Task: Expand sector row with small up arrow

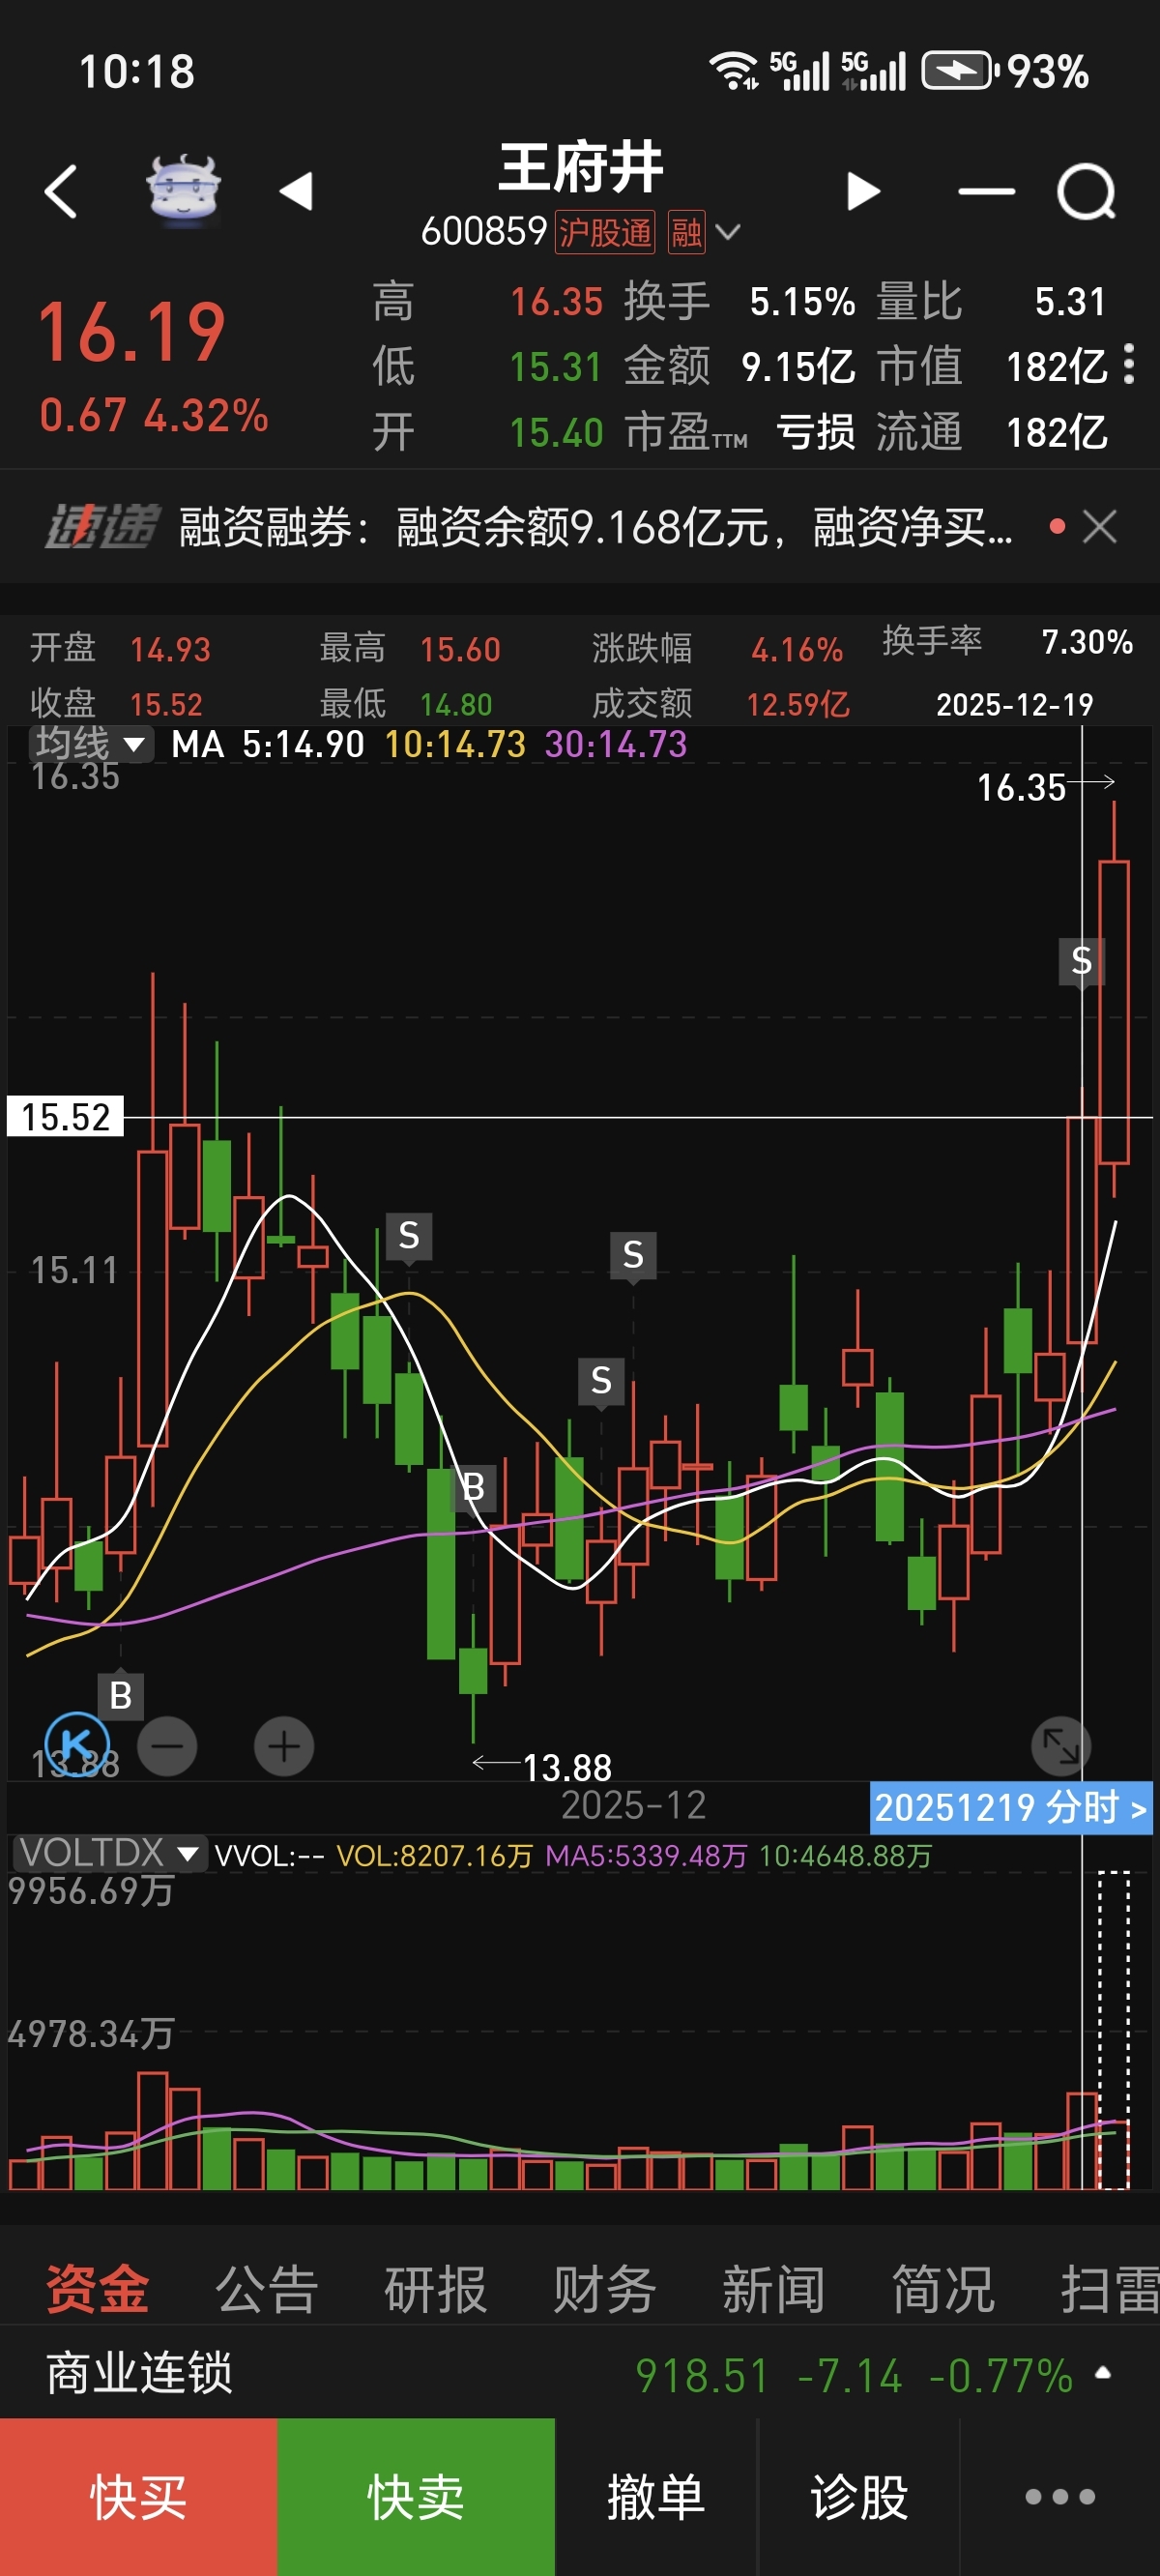Action: click(x=1103, y=2372)
